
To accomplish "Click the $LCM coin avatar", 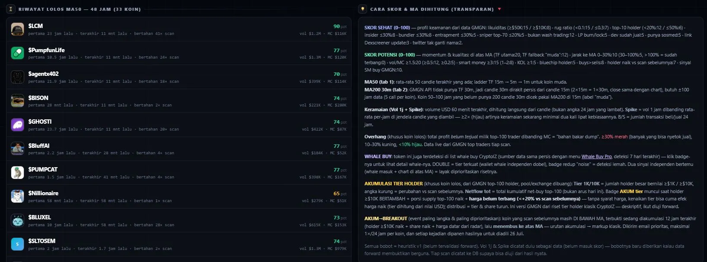I will click(17, 29).
